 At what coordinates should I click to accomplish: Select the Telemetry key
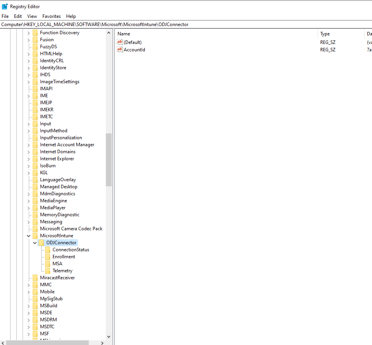(62, 271)
